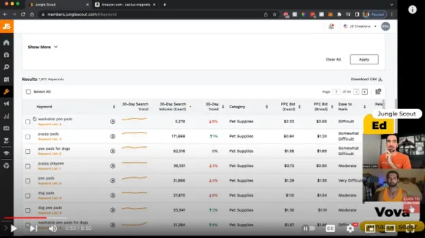
Task: Click the circular icon in dog pads row
Action: [x=113, y=196]
